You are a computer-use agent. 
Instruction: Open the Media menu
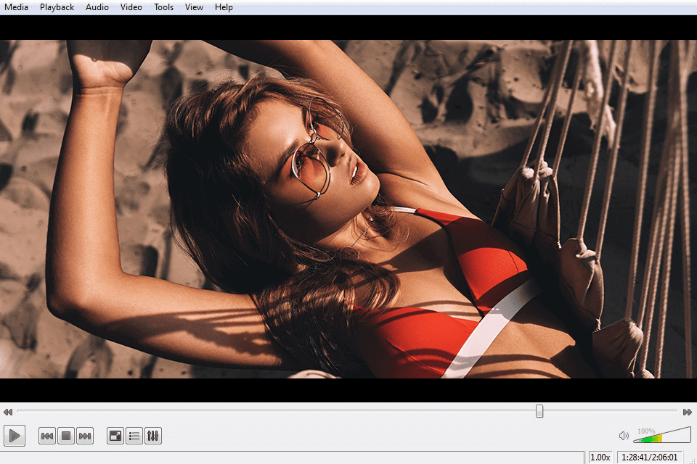(x=16, y=7)
